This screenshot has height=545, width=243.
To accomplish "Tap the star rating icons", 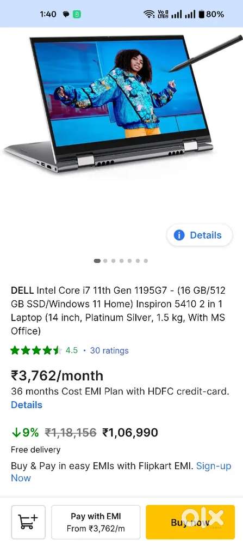I will [x=36, y=350].
